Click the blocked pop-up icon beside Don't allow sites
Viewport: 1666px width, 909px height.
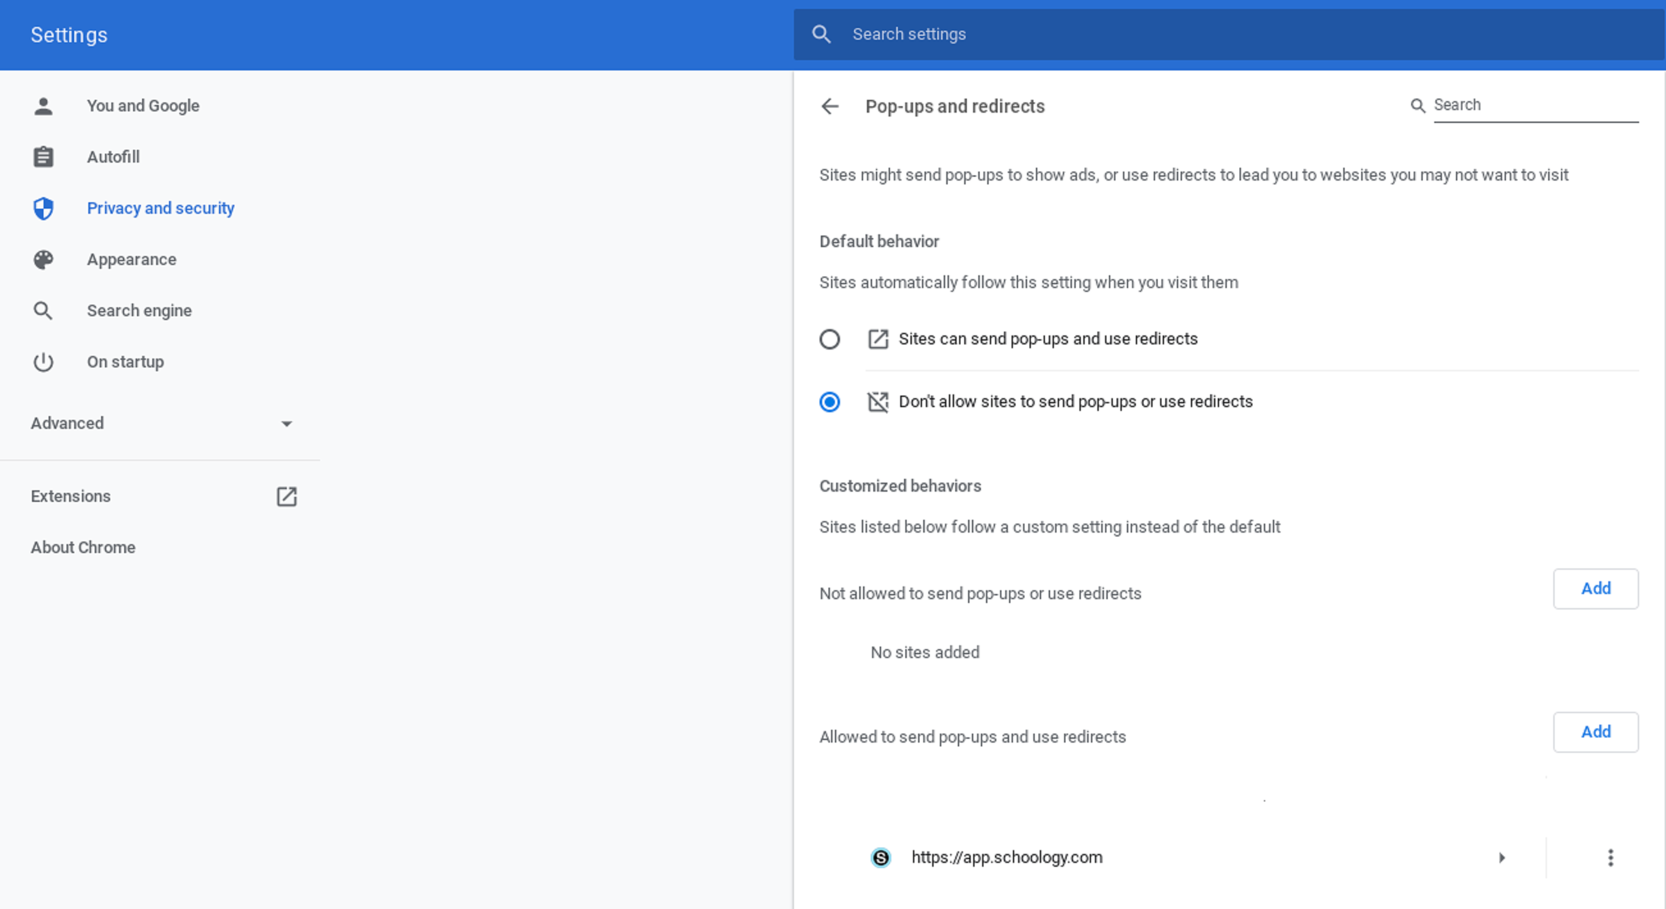click(x=878, y=402)
